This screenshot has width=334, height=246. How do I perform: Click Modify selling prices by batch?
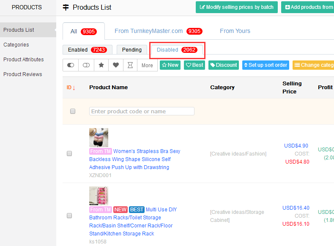pyautogui.click(x=236, y=7)
